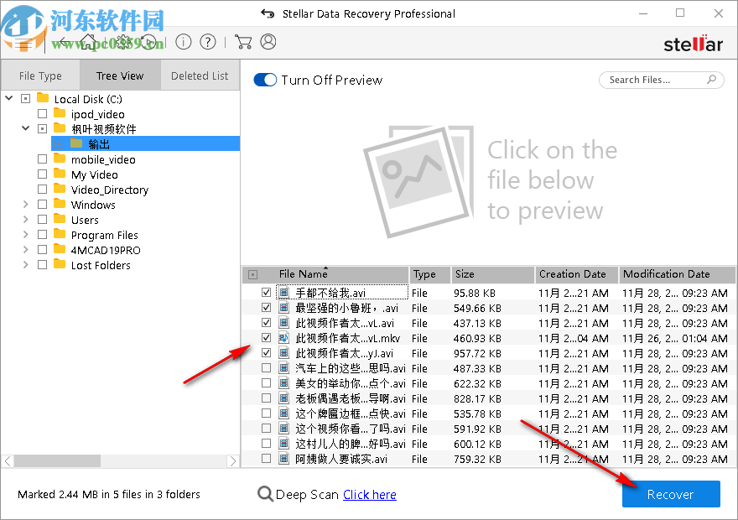Open the Settings gear icon

[x=123, y=42]
